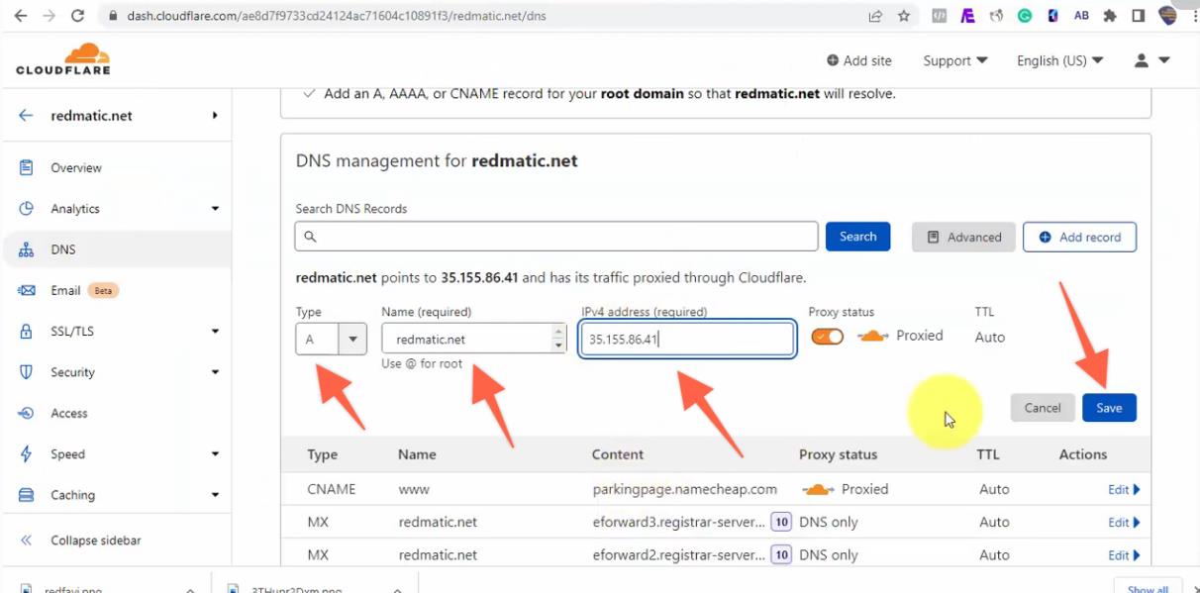Viewport: 1200px width, 593px height.
Task: Click Add site
Action: click(859, 60)
